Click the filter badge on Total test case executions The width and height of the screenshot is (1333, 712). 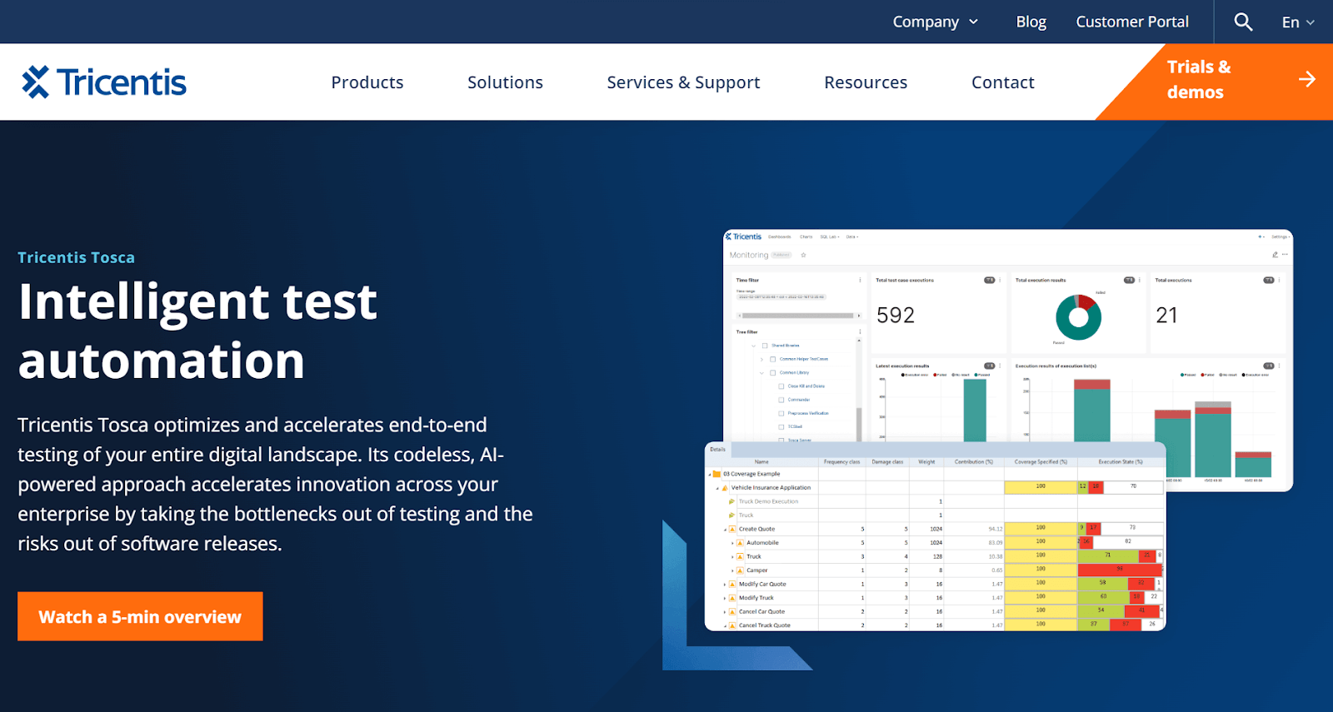click(x=990, y=280)
